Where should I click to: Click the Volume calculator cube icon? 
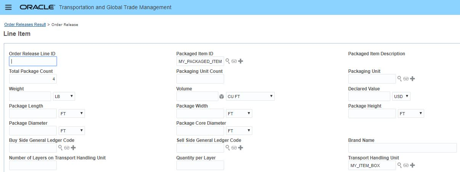point(221,96)
